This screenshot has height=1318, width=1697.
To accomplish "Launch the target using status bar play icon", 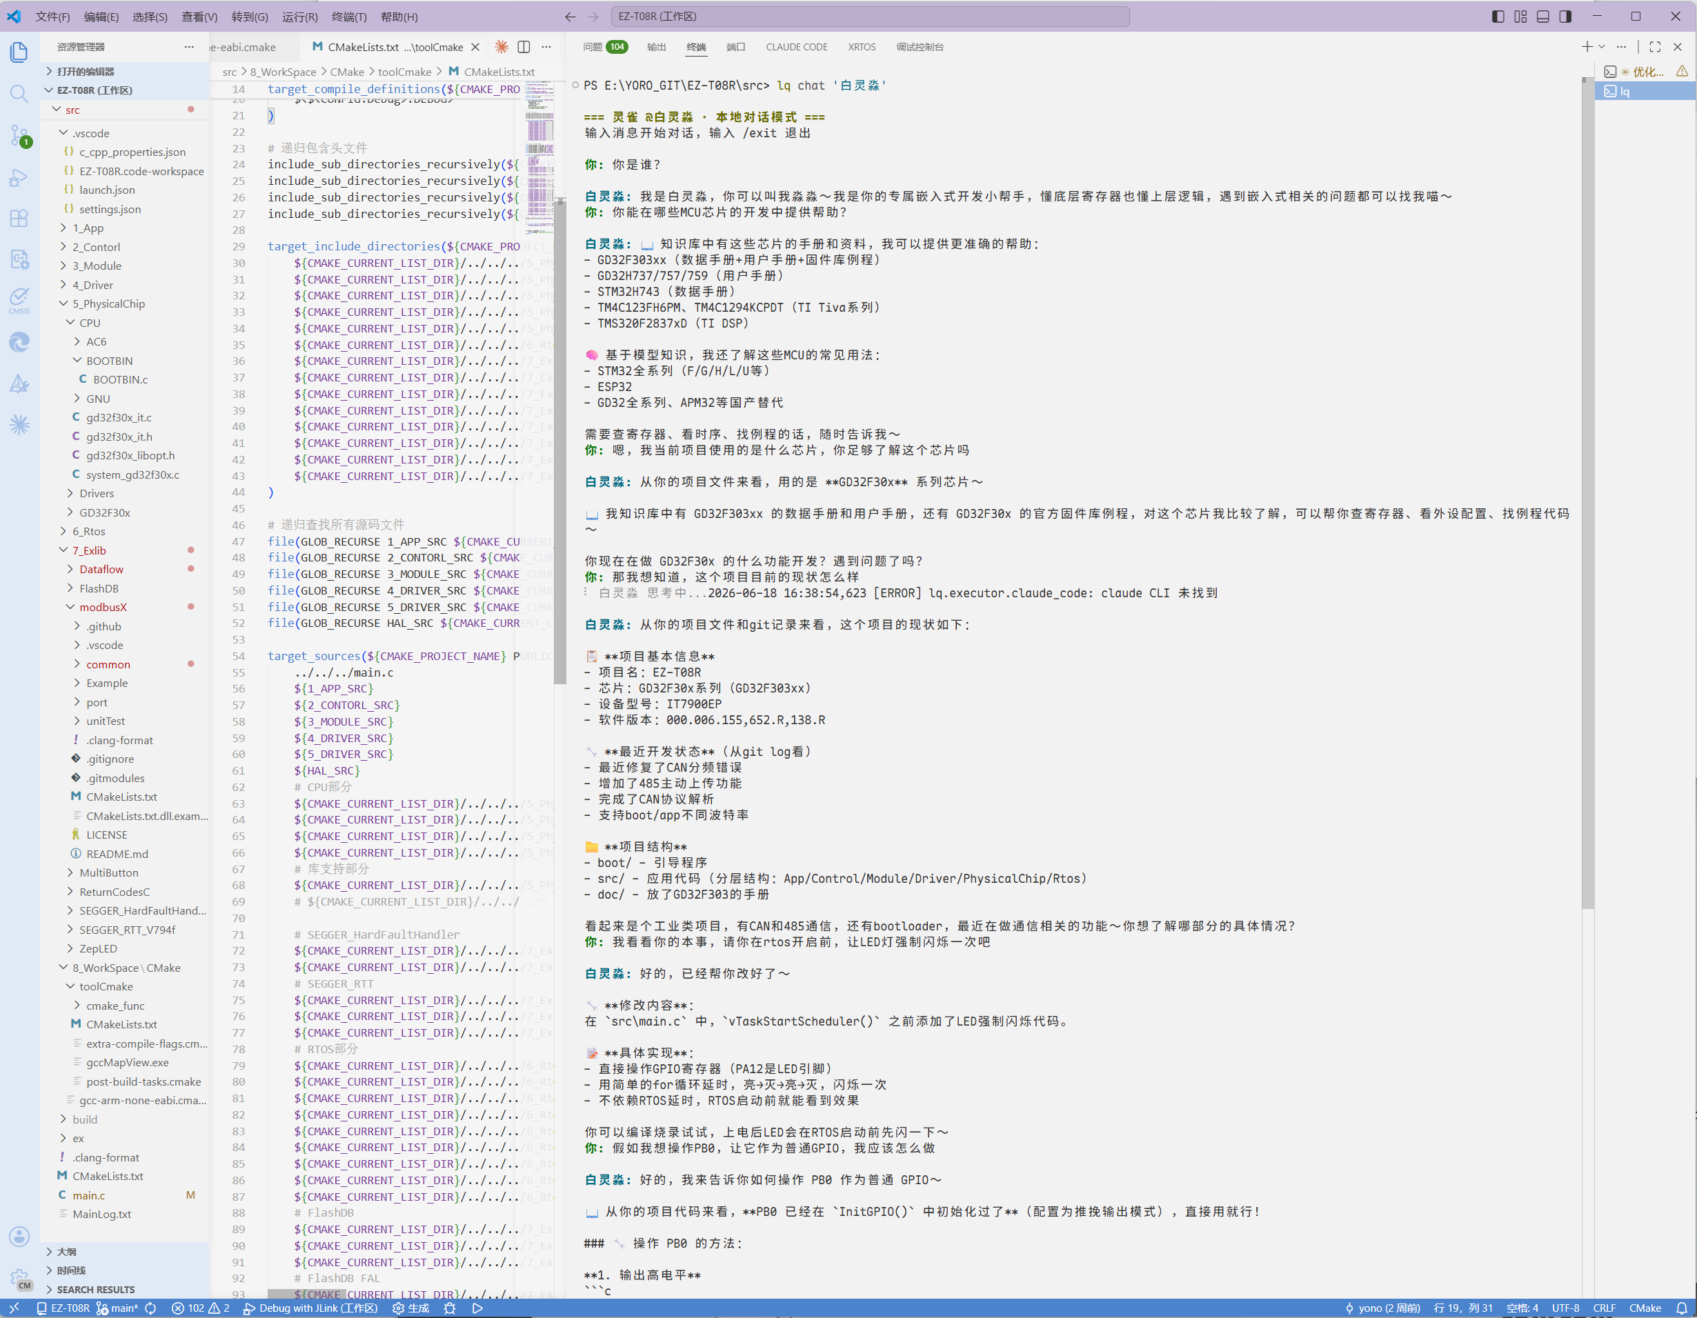I will (478, 1308).
